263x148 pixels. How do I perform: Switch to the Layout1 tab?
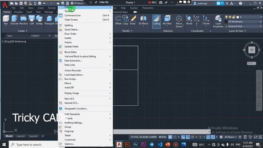click(x=21, y=136)
